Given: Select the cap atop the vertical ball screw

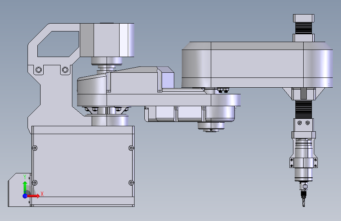Looking at the screenshot, I should tap(304, 18).
